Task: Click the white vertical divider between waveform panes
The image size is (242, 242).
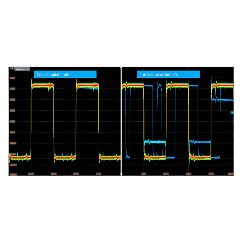Action: point(121,121)
